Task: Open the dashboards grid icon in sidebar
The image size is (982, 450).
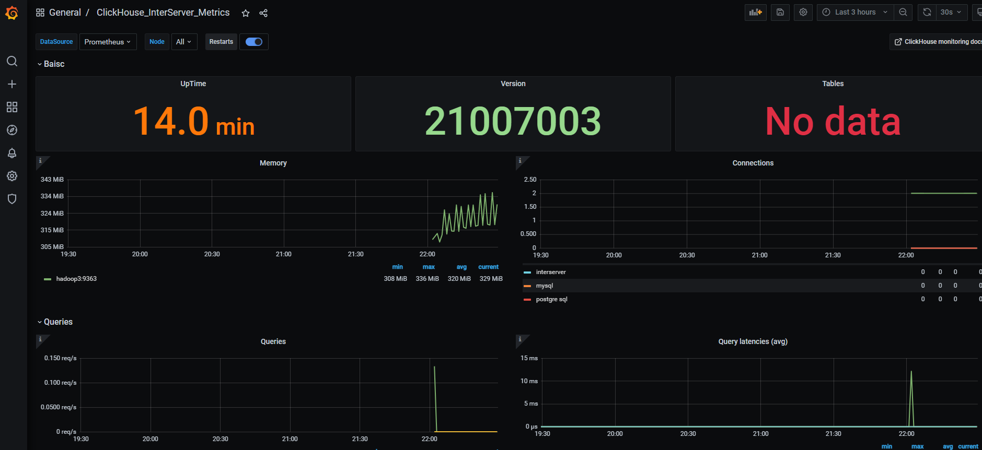Action: coord(12,107)
